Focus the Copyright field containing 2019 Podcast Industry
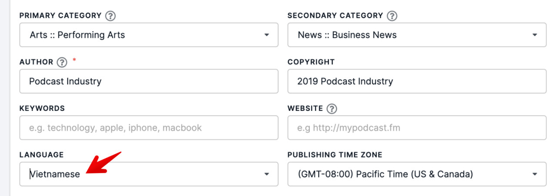This screenshot has width=557, height=196. point(416,81)
